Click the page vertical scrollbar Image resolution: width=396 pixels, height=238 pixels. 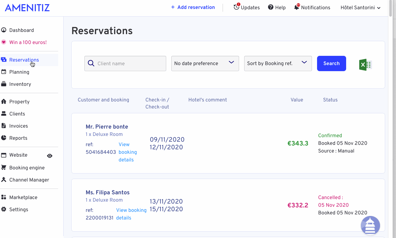(x=390, y=119)
